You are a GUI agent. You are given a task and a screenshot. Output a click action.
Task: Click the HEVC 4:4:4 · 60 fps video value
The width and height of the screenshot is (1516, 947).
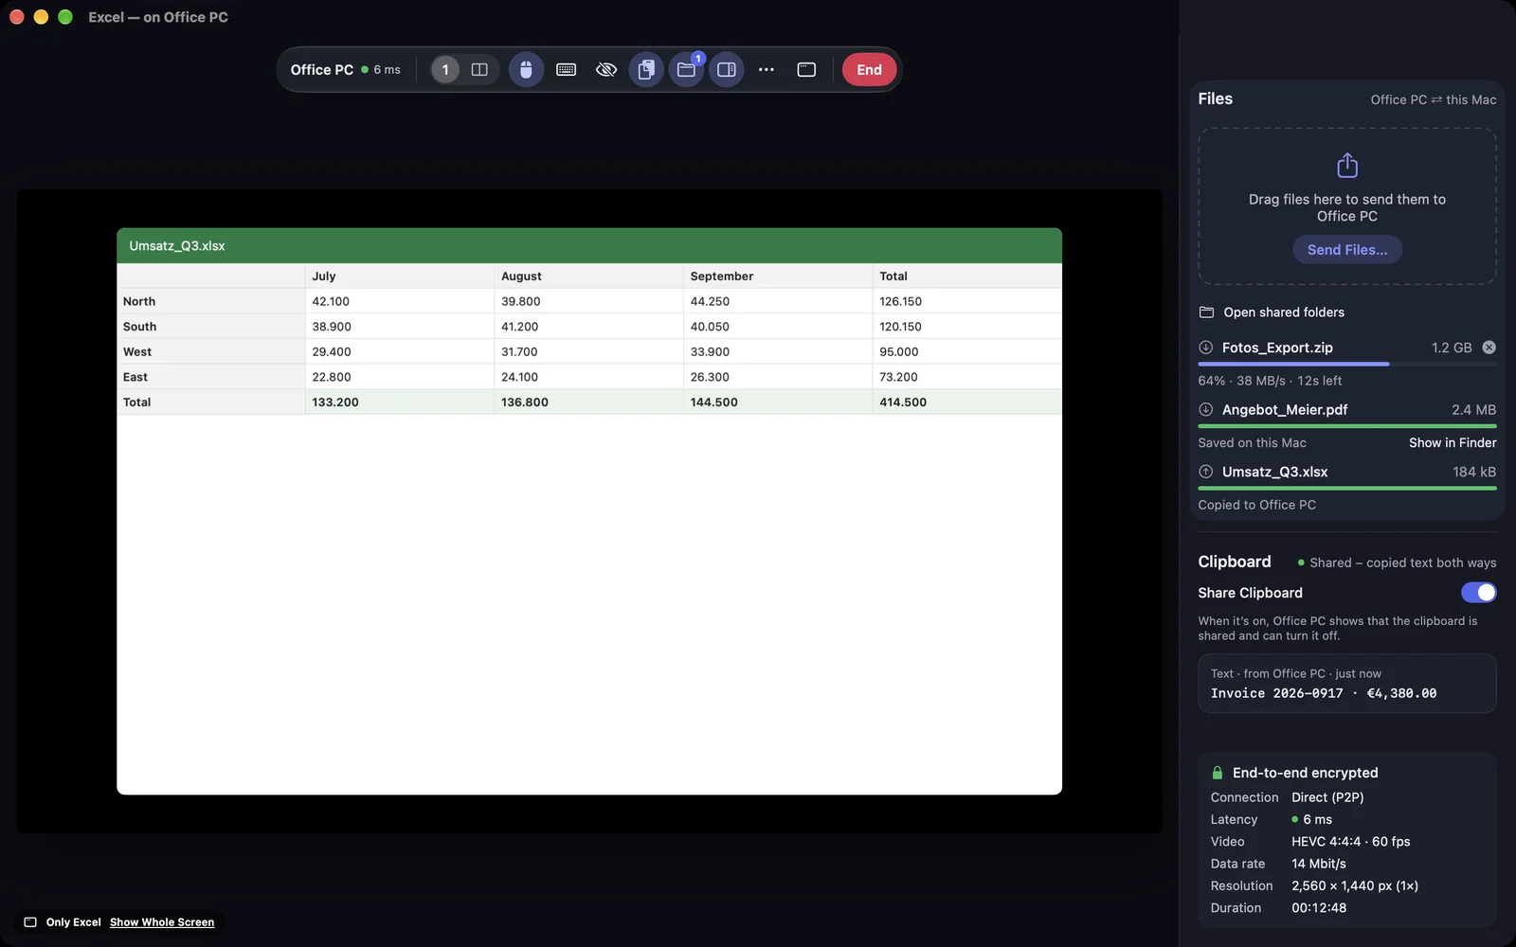(x=1350, y=842)
